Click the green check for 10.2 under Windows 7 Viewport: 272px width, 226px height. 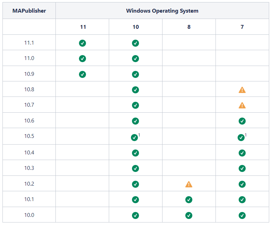tap(242, 184)
